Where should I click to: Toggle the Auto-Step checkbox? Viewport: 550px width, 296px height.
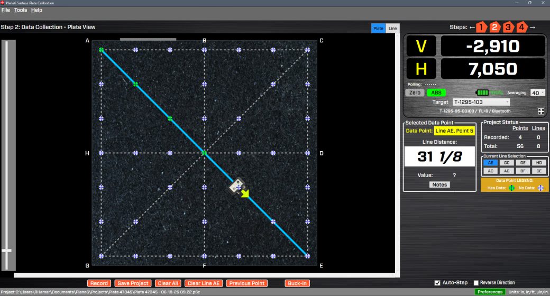437,283
